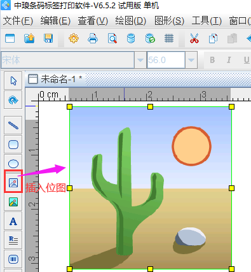Open document settings gear icon

pyautogui.click(x=74, y=38)
